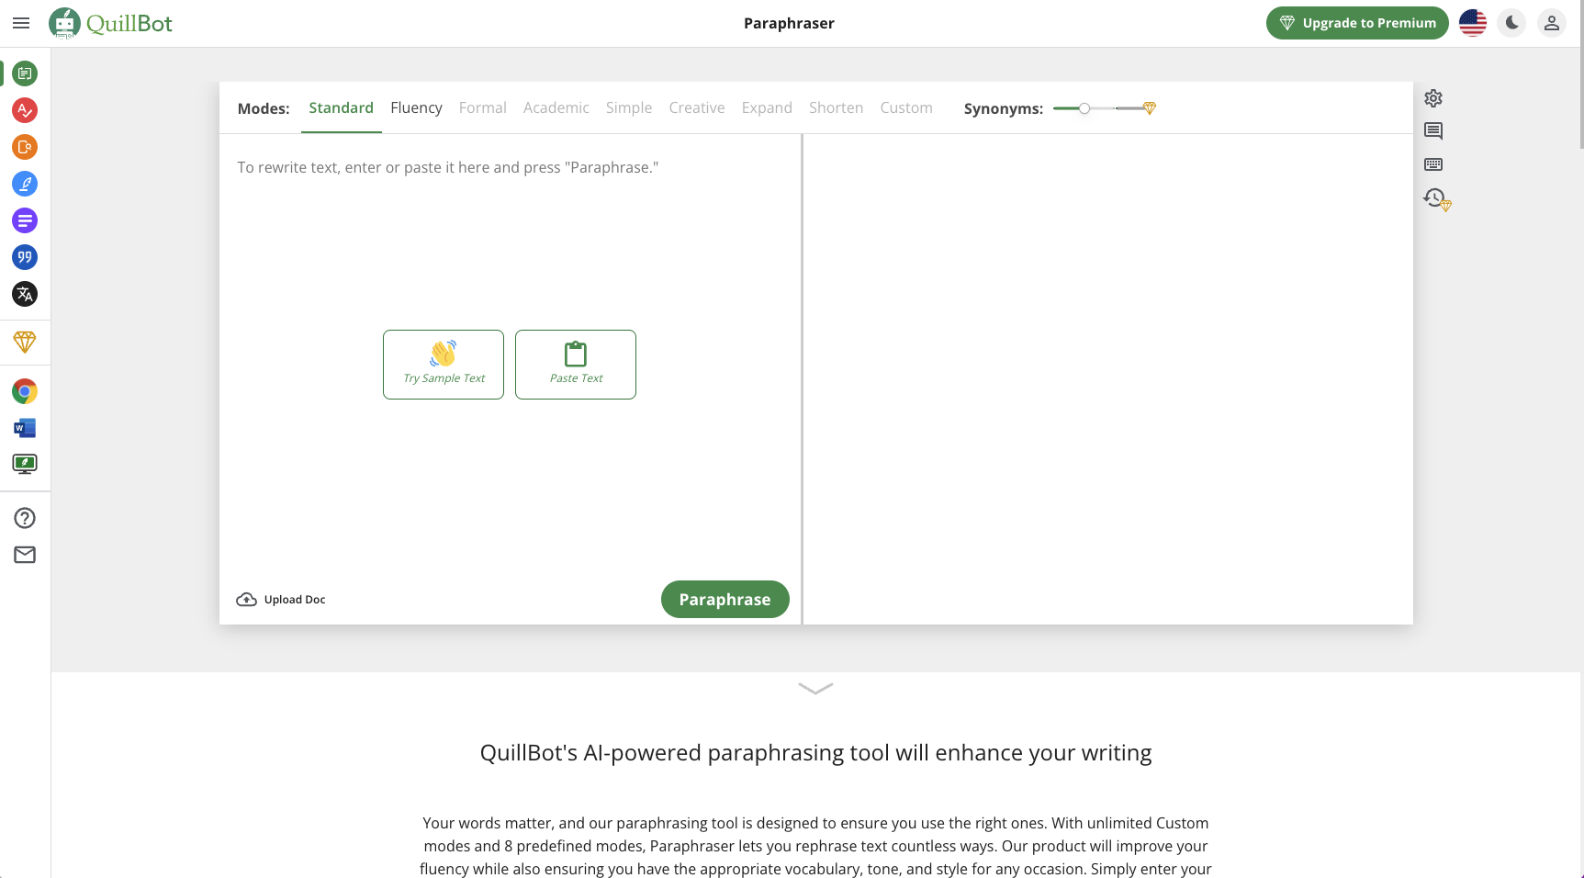Click Upload Doc link
This screenshot has height=878, width=1584.
[281, 600]
